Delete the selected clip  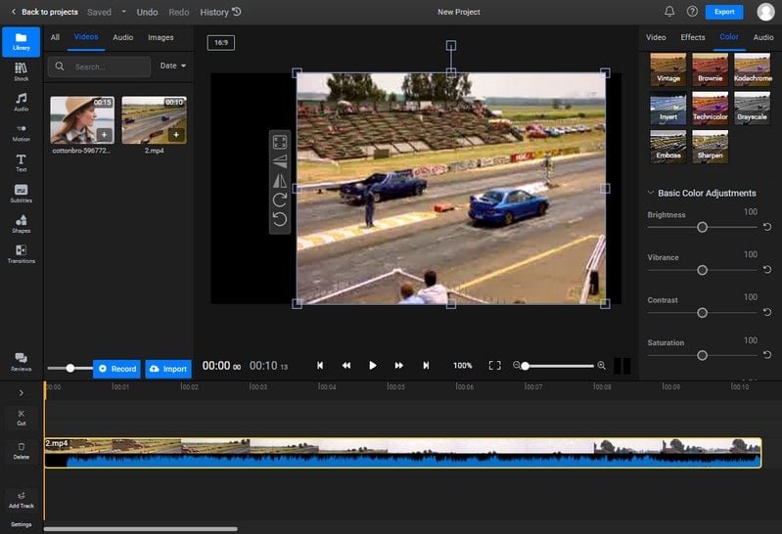[21, 451]
